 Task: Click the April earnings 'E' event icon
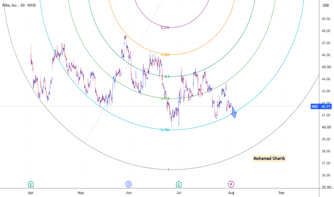31,184
